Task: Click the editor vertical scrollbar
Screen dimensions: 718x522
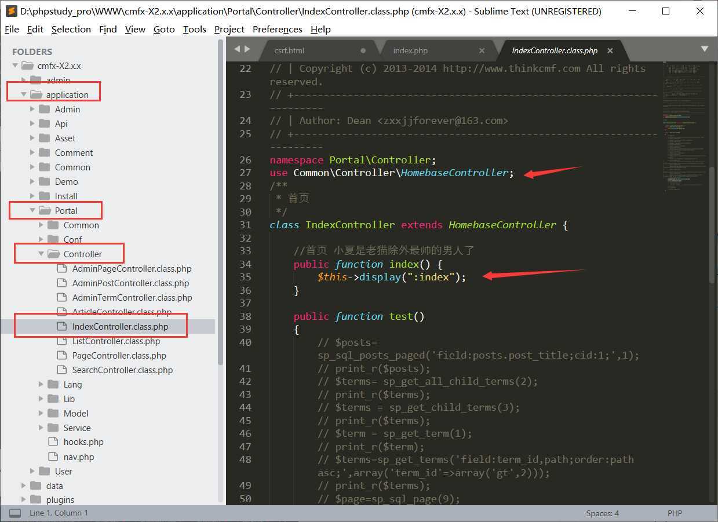Action: click(712, 226)
